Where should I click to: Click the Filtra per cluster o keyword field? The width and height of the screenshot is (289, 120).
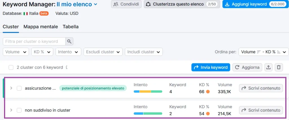pyautogui.click(x=34, y=41)
